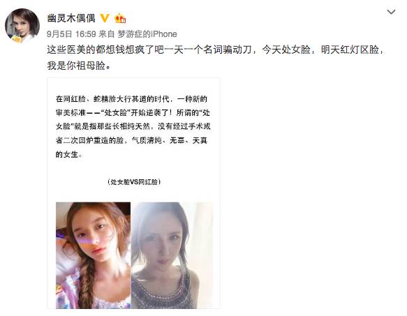This screenshot has height=316, width=407.
Task: Click the crown membership badge icon
Action: pos(120,18)
